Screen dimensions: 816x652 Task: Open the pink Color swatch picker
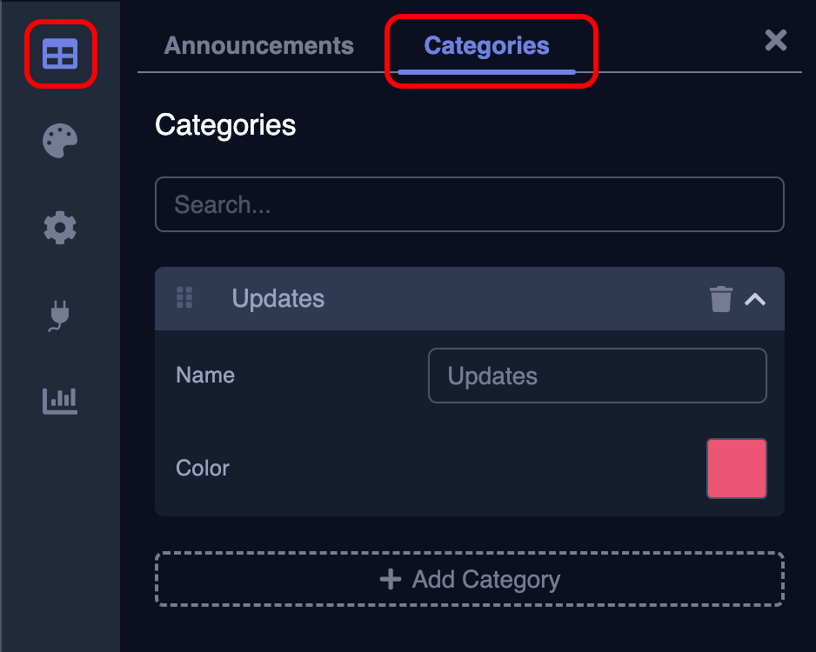tap(736, 469)
